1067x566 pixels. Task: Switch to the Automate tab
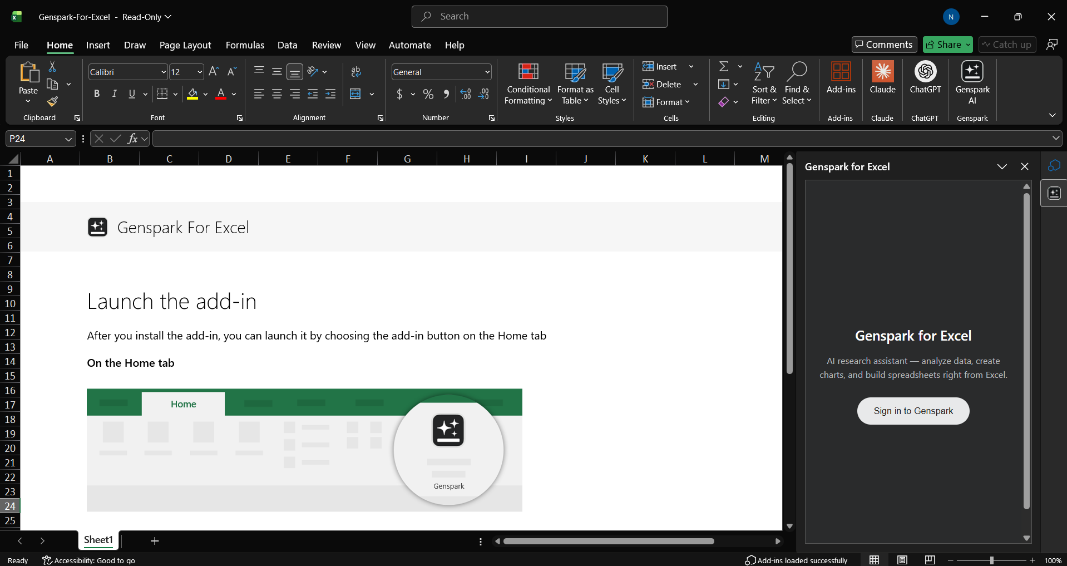point(410,45)
